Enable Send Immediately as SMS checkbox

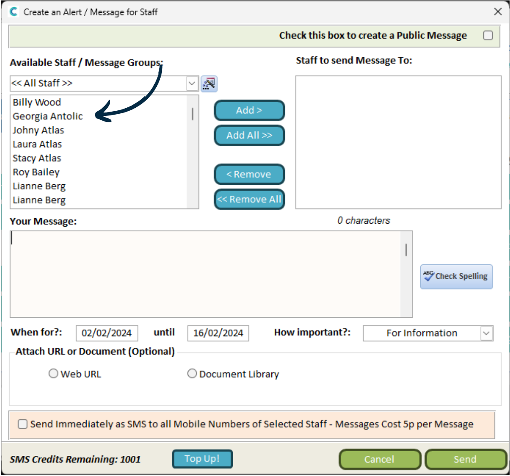coord(23,424)
